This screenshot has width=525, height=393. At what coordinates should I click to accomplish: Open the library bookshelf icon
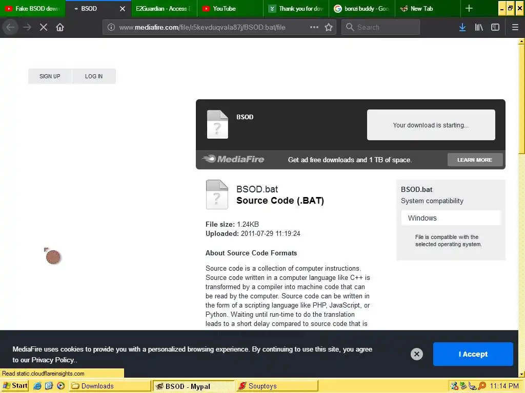[x=479, y=27]
